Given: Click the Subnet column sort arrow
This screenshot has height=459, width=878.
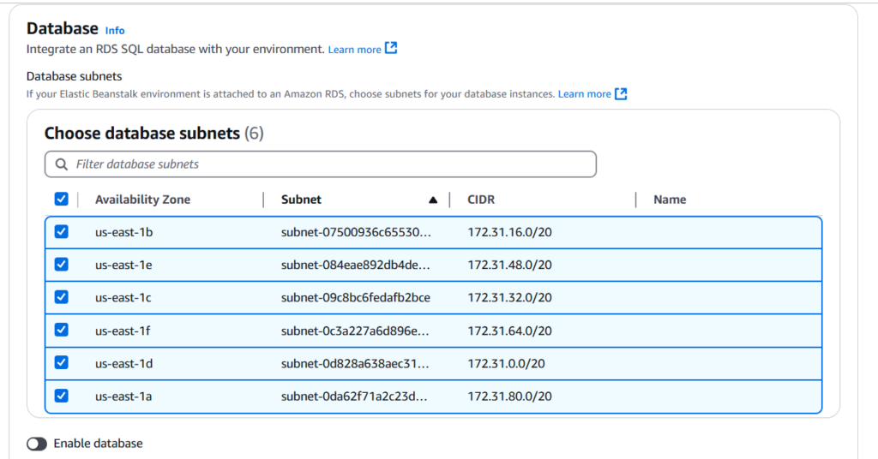Looking at the screenshot, I should coord(433,200).
